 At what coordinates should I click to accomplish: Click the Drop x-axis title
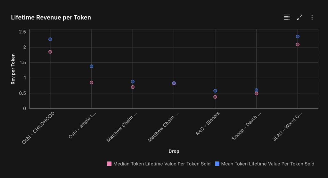[x=174, y=151]
